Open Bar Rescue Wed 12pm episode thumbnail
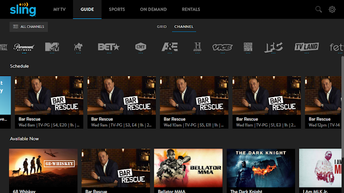The width and height of the screenshot is (344, 193). (x=323, y=95)
